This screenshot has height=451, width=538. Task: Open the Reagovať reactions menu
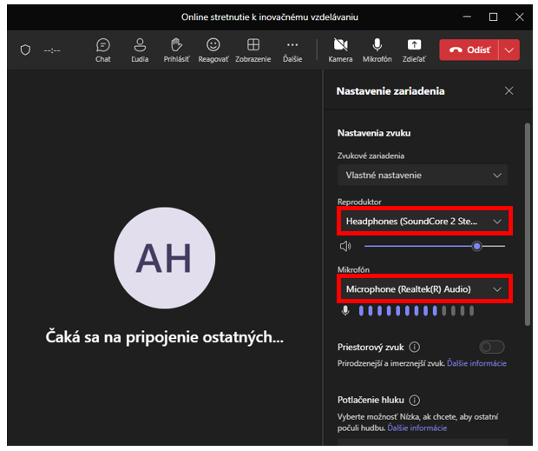point(213,50)
